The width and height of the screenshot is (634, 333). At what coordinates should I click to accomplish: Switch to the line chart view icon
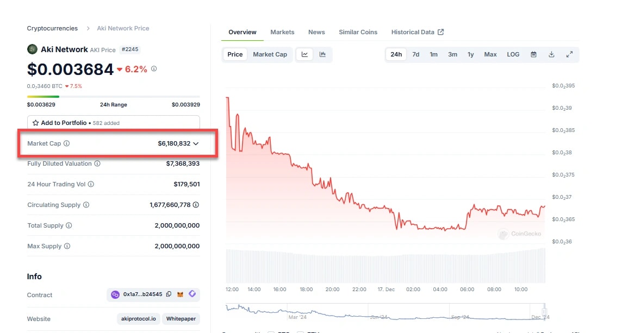coord(304,54)
